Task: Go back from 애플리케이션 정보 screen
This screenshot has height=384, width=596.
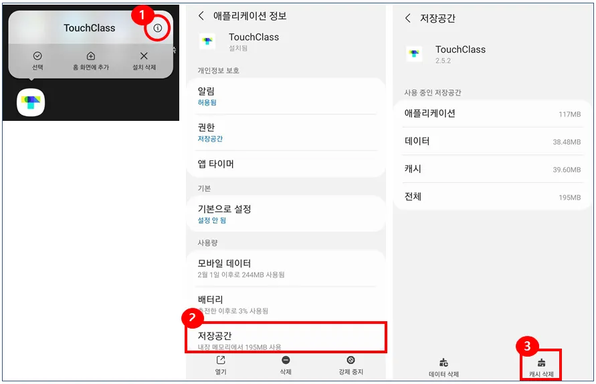Action: 201,15
